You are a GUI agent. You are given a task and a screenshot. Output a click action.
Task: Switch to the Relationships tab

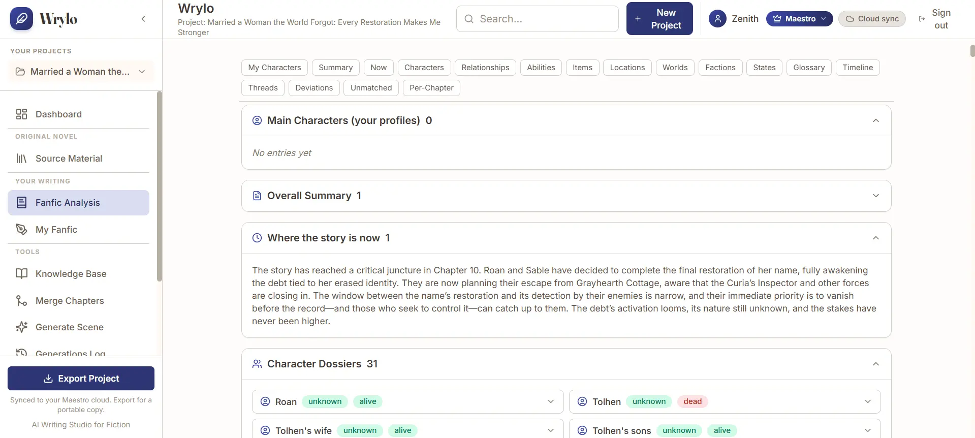[485, 68]
